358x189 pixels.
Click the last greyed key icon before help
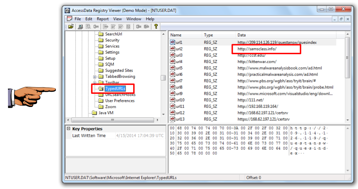pyautogui.click(x=146, y=26)
